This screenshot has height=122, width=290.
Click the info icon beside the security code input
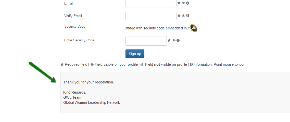[x=178, y=40]
